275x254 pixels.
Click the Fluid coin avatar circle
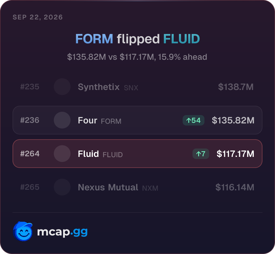pyautogui.click(x=62, y=154)
